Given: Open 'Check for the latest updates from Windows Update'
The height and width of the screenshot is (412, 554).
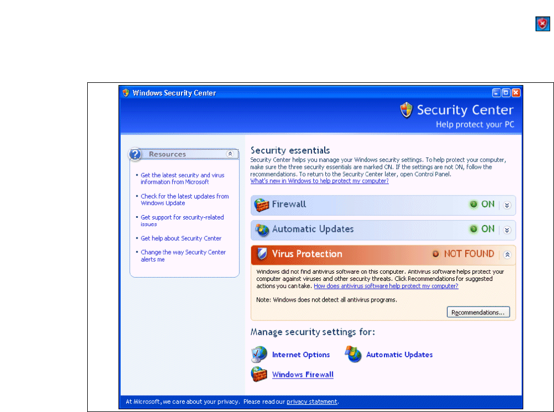Looking at the screenshot, I should [185, 200].
